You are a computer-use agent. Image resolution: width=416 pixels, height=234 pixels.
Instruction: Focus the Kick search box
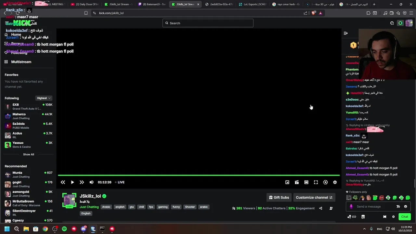click(x=208, y=23)
